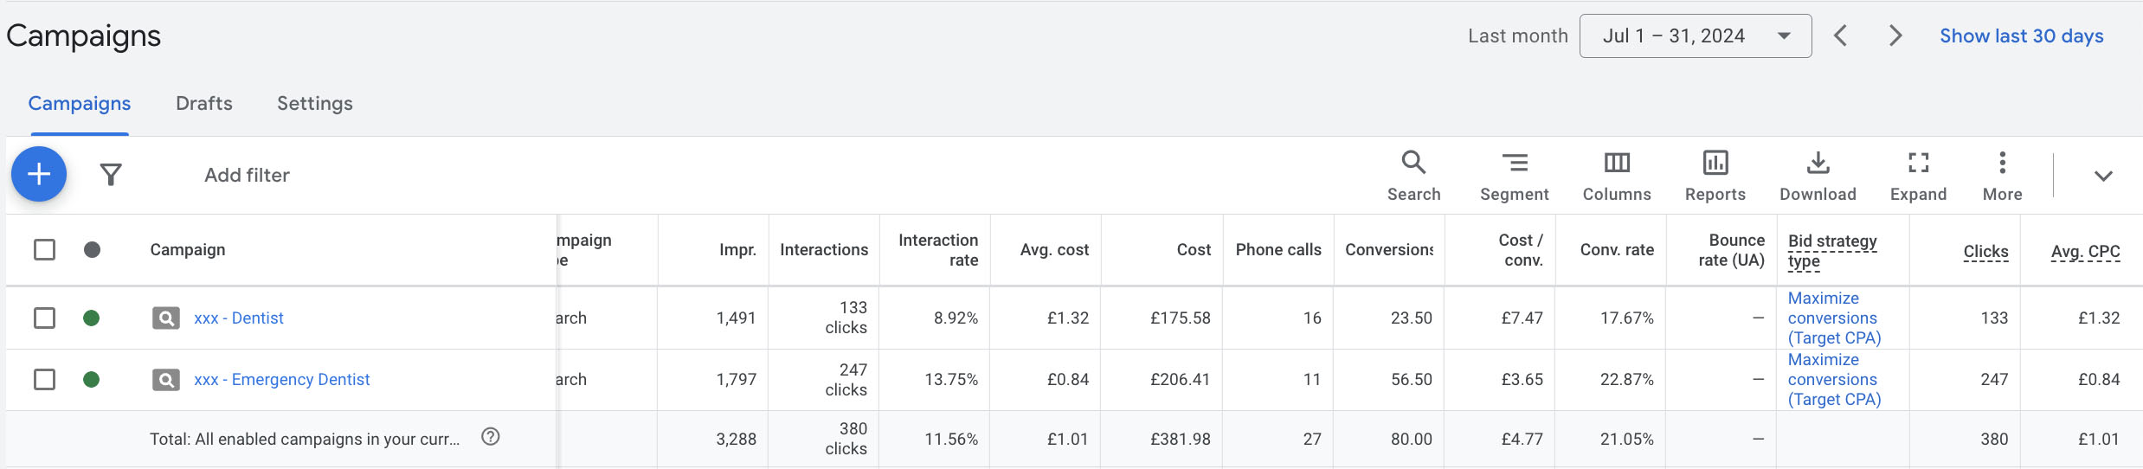Image resolution: width=2143 pixels, height=469 pixels.
Task: Toggle the select-all campaigns checkbox
Action: pos(44,250)
